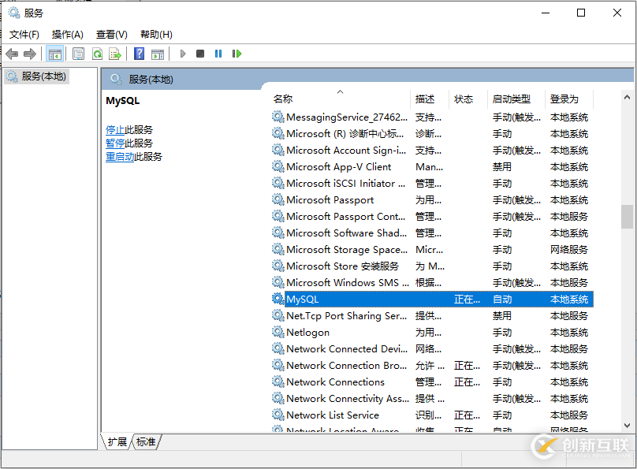The image size is (637, 469).
Task: Restart the service with the restart icon
Action: tap(237, 54)
